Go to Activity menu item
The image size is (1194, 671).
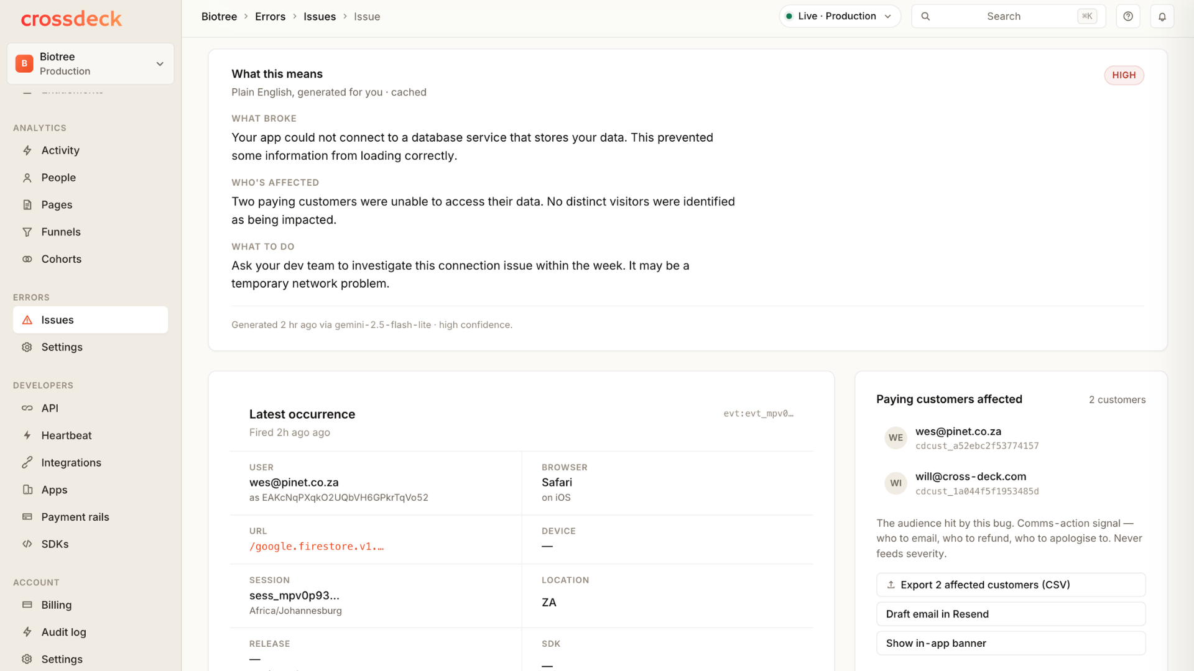[x=90, y=150]
